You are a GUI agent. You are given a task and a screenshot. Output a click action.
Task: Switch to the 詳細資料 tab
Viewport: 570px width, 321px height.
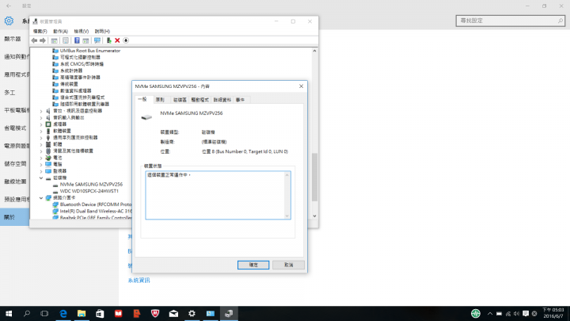(222, 100)
